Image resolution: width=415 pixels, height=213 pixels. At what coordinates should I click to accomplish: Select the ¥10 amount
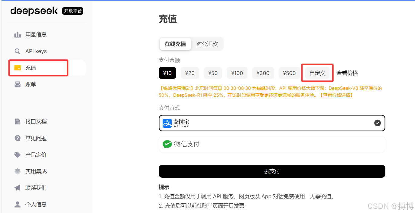(167, 73)
